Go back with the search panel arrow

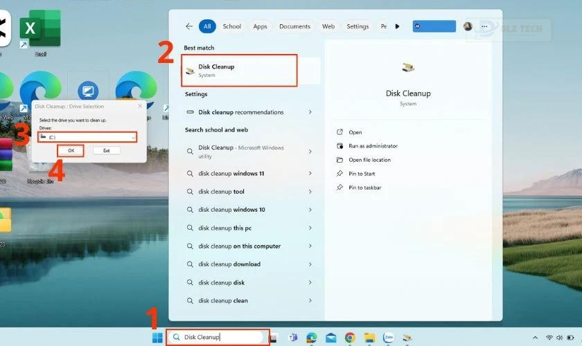click(x=189, y=26)
